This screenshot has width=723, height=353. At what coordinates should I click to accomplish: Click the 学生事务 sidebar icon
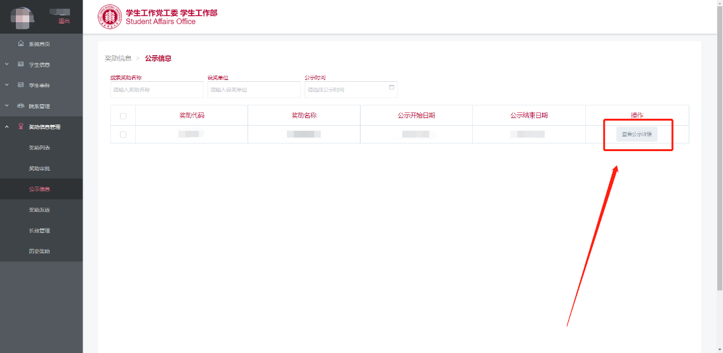(21, 85)
